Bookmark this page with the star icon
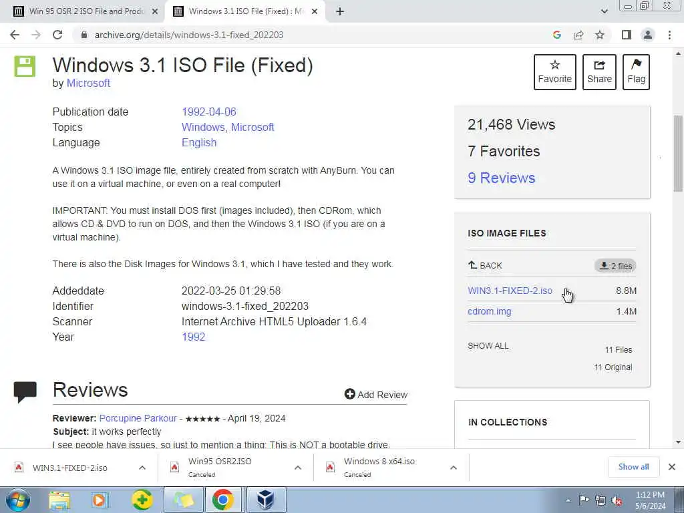 pos(600,35)
